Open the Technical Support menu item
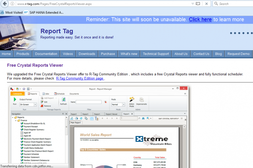The width and height of the screenshot is (253, 168). [x=156, y=54]
